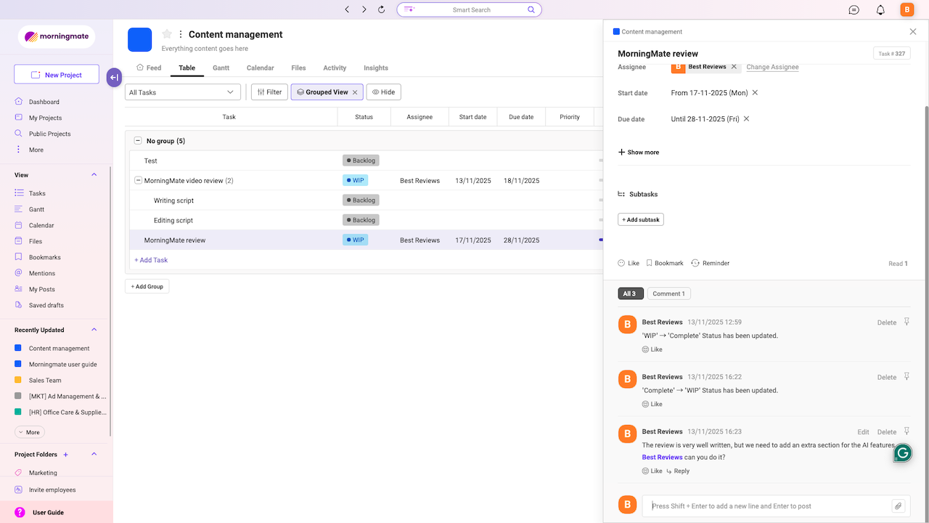The width and height of the screenshot is (929, 523).
Task: Click the New Project button
Action: [57, 75]
